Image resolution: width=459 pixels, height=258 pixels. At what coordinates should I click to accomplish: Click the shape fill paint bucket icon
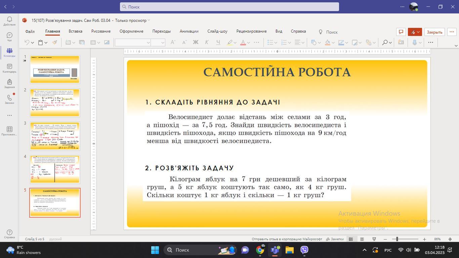pos(327,42)
